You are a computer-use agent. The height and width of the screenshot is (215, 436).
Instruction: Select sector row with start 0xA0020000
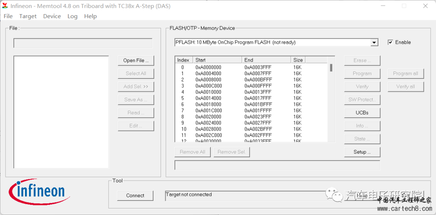pos(251,117)
